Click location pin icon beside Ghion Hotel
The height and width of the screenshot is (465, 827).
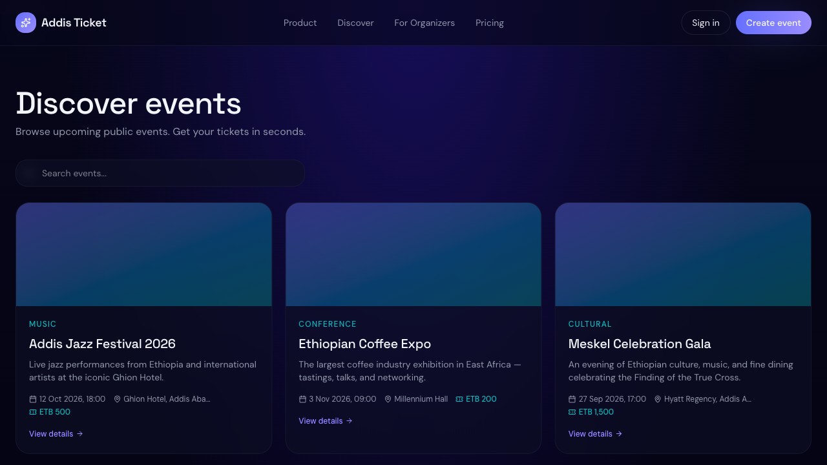(117, 399)
